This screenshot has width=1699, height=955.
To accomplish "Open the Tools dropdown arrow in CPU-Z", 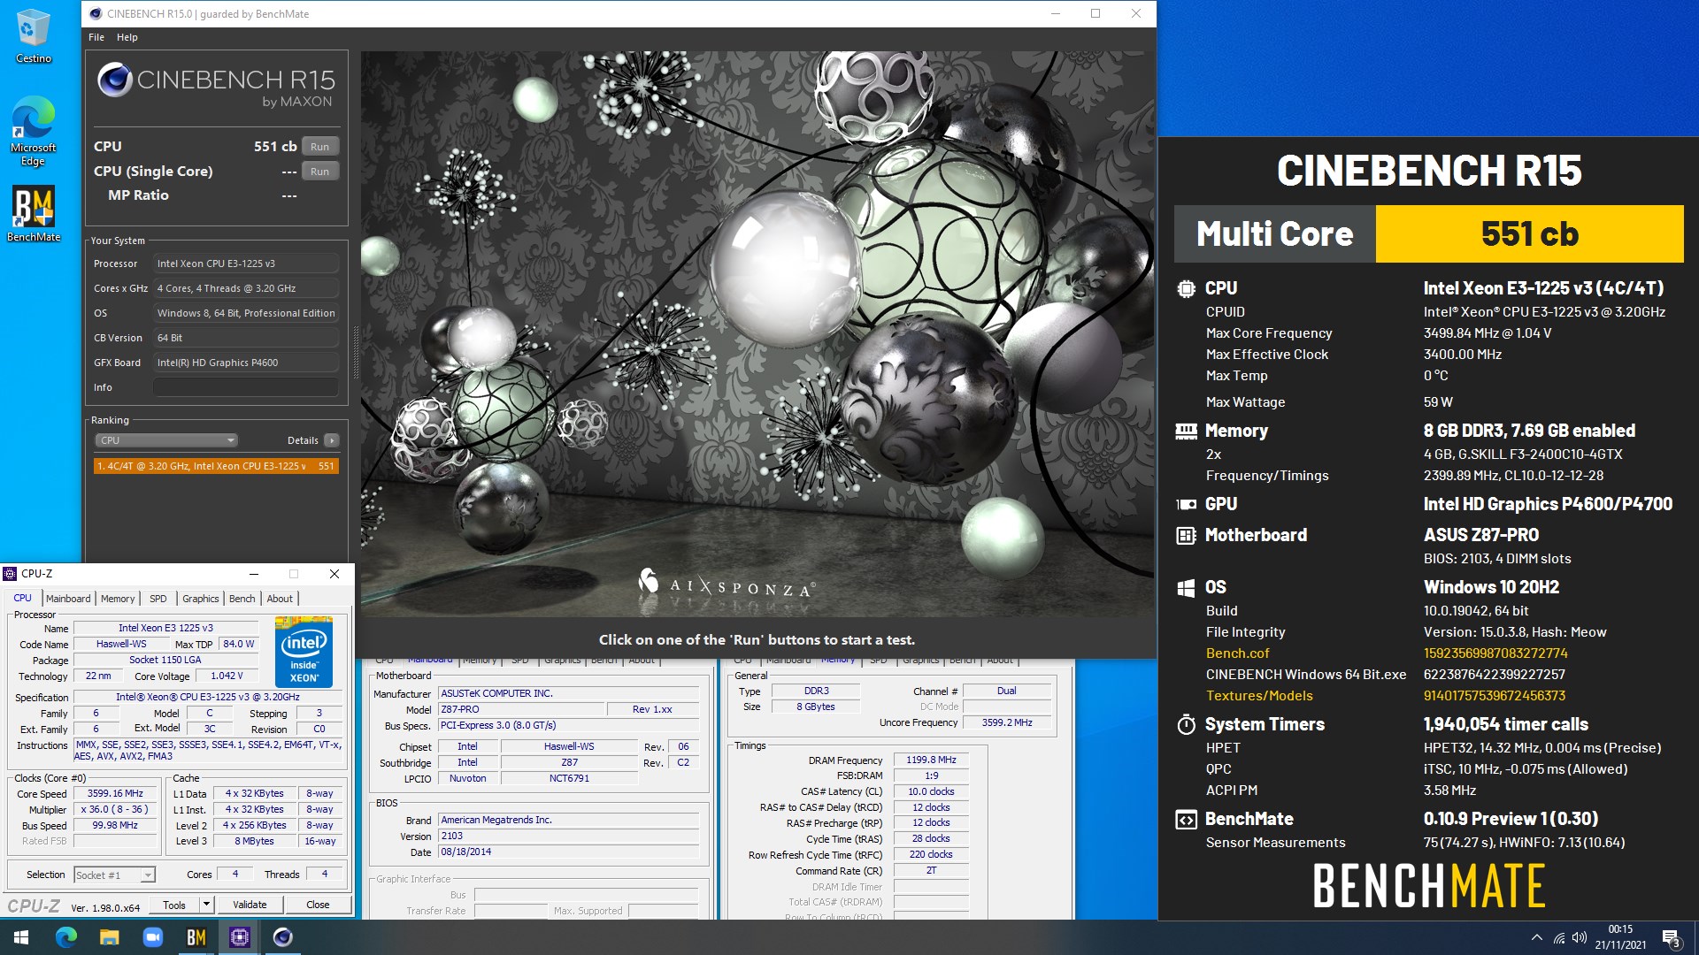I will tap(206, 905).
